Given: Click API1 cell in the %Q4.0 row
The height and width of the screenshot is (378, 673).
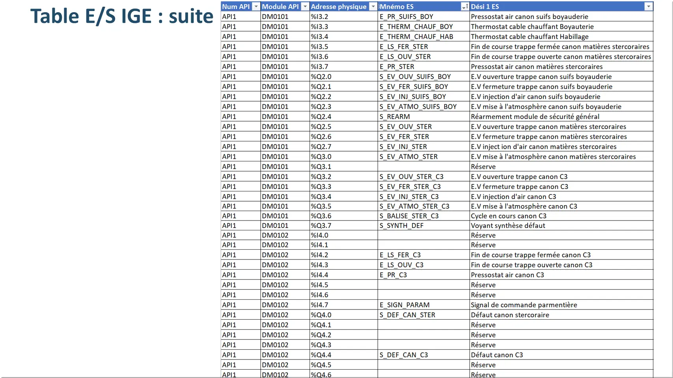Looking at the screenshot, I should pos(240,315).
